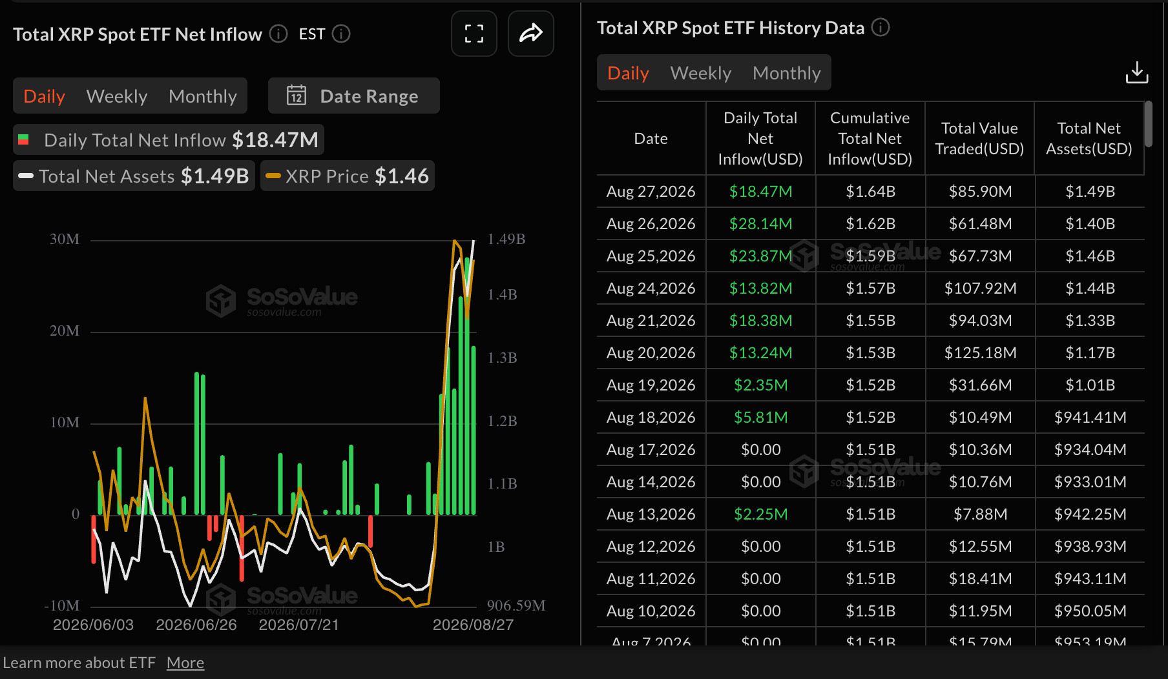The height and width of the screenshot is (679, 1168).
Task: Click the $1.59B cumulative inflow cell
Action: tap(870, 256)
